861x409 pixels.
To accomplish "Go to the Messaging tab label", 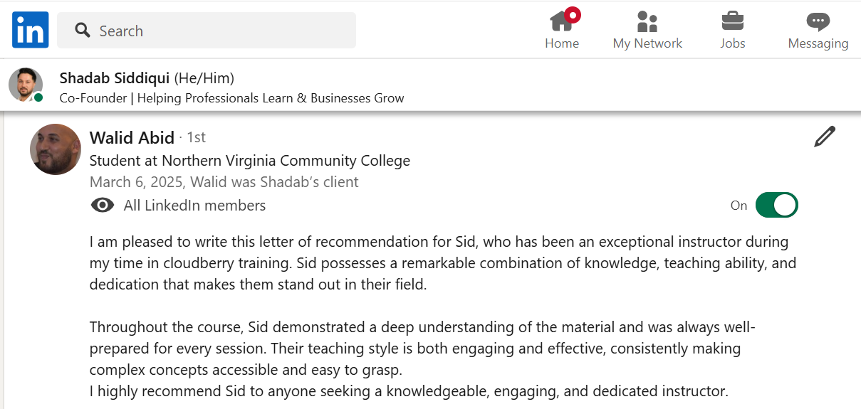I will point(818,43).
